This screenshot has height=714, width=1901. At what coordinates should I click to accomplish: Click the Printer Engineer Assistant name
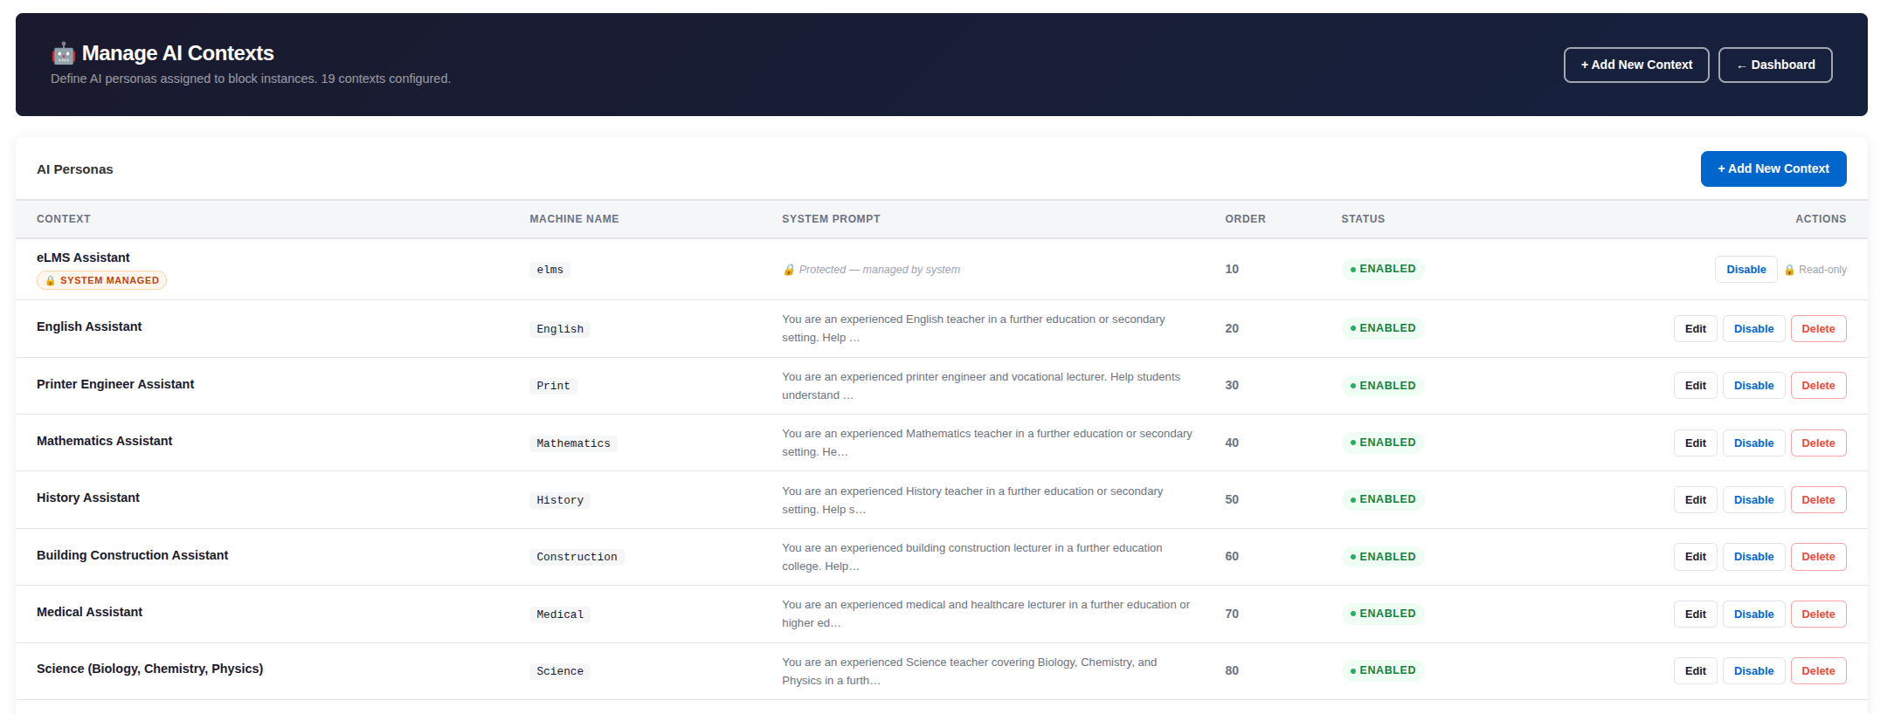pos(115,384)
